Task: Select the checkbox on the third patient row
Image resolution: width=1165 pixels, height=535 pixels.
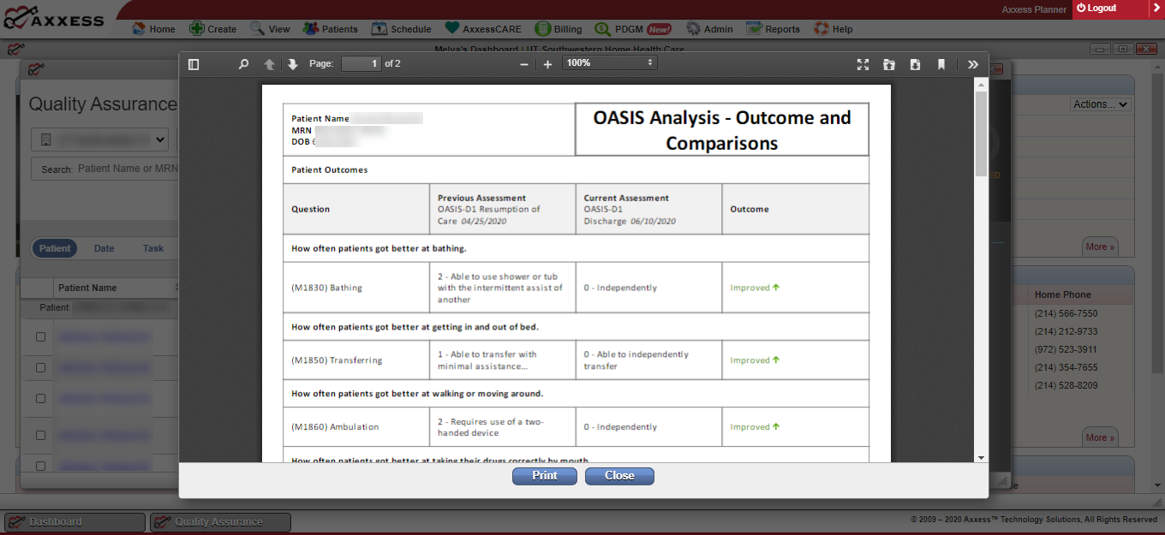Action: 39,398
